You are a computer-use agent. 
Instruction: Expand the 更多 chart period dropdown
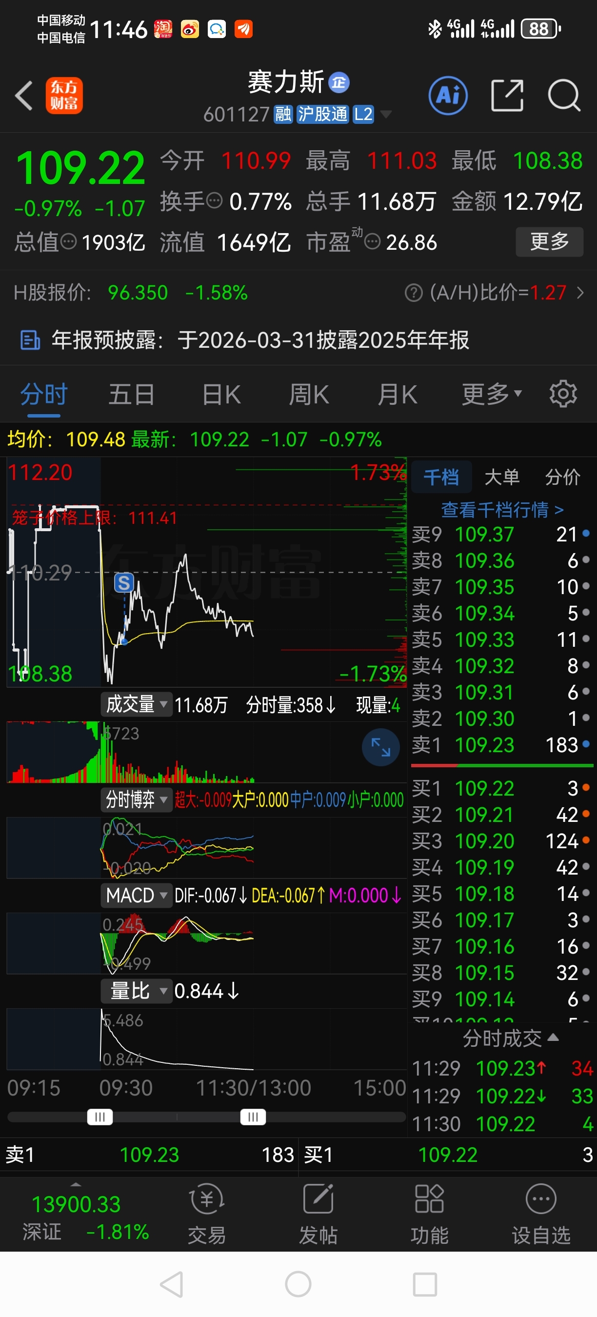point(492,395)
